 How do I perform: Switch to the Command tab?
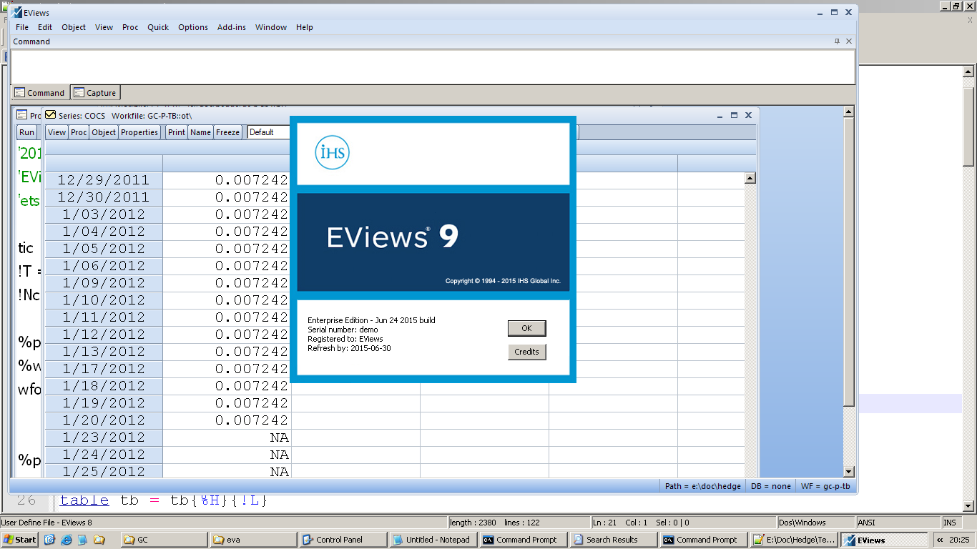tap(40, 93)
